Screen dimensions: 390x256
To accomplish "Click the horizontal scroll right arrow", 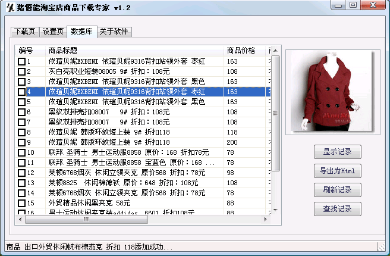I will click(x=266, y=220).
